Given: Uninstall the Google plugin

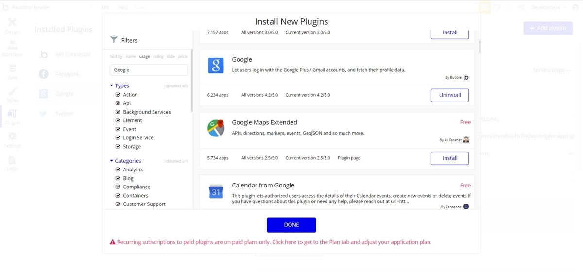Looking at the screenshot, I should 450,95.
